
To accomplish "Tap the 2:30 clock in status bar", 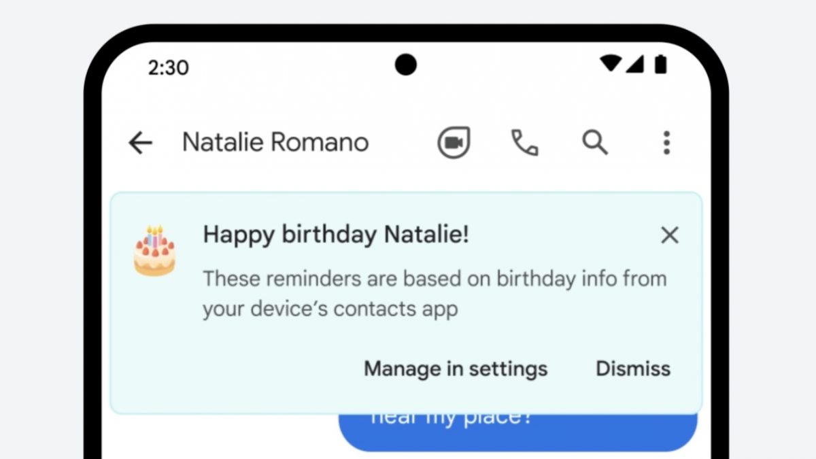I will coord(168,67).
